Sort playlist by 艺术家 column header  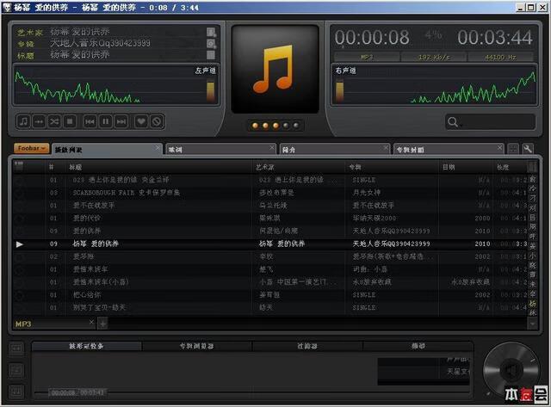pos(265,167)
